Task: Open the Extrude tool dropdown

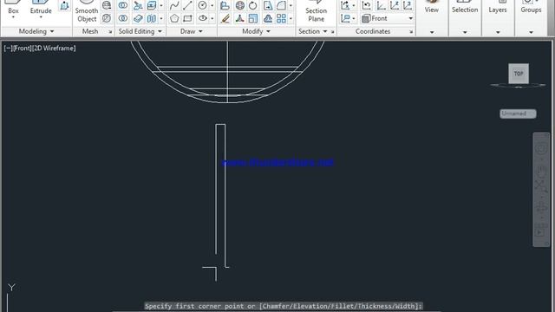Action: tap(41, 17)
